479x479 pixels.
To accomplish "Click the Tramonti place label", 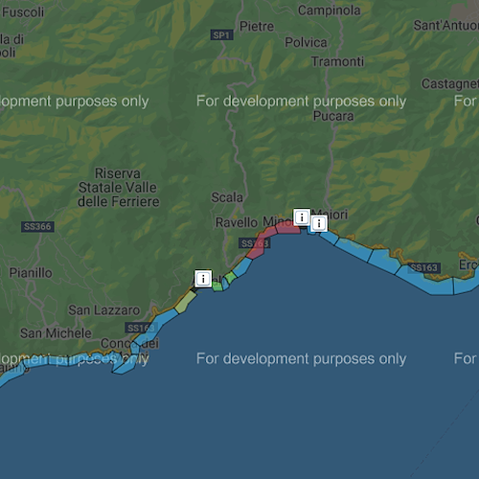I will [337, 61].
